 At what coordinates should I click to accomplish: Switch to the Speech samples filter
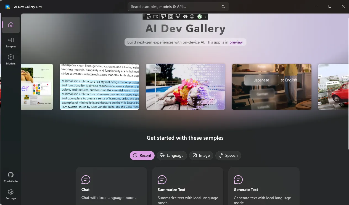click(228, 155)
